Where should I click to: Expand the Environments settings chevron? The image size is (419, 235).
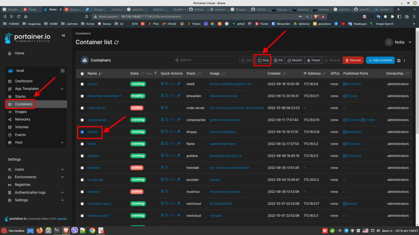pos(62,177)
